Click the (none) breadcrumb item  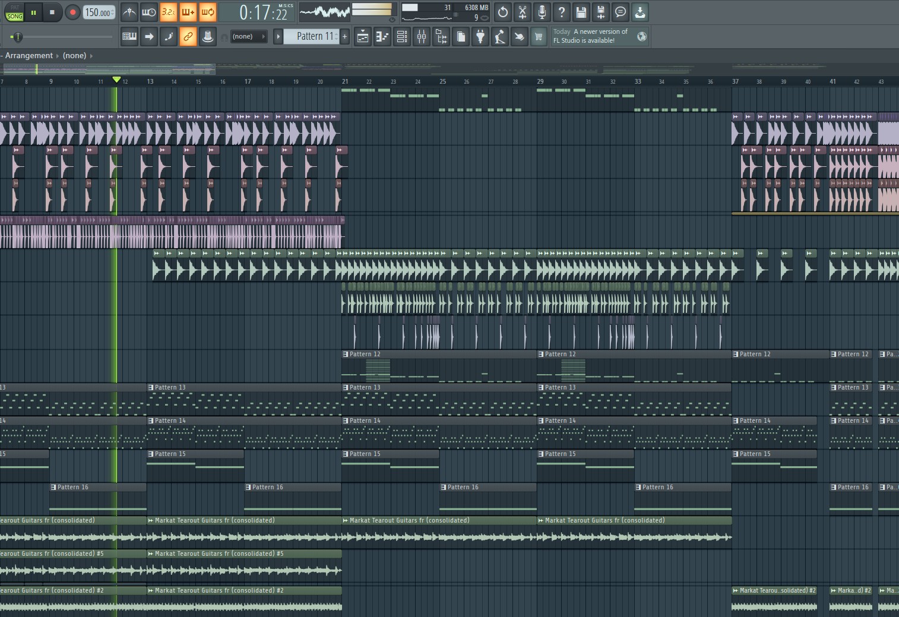pyautogui.click(x=74, y=56)
